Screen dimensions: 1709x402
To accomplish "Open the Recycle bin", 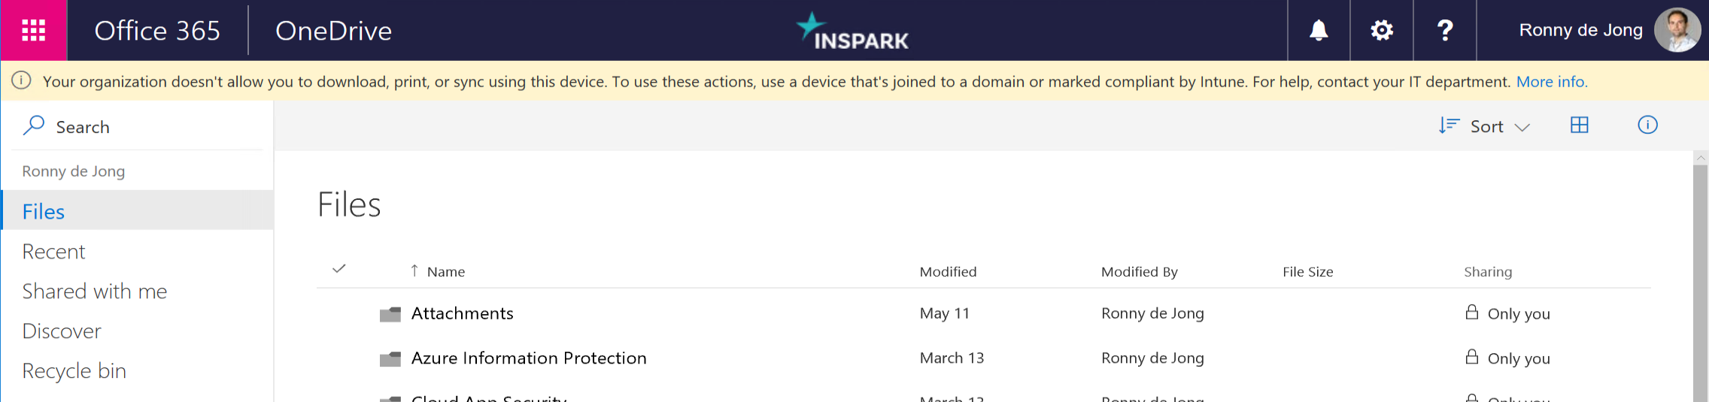I will [74, 371].
